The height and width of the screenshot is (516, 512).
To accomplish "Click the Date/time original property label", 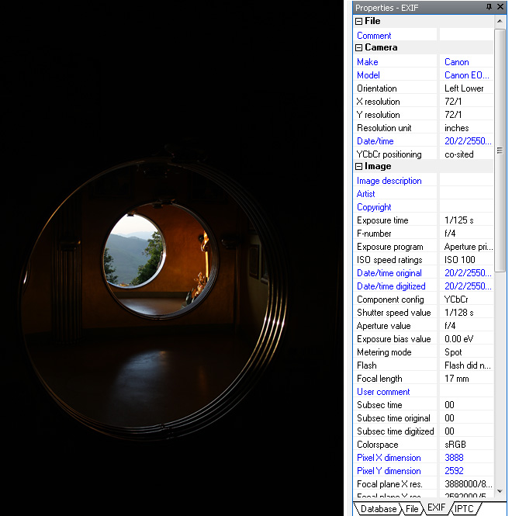I will (x=389, y=273).
